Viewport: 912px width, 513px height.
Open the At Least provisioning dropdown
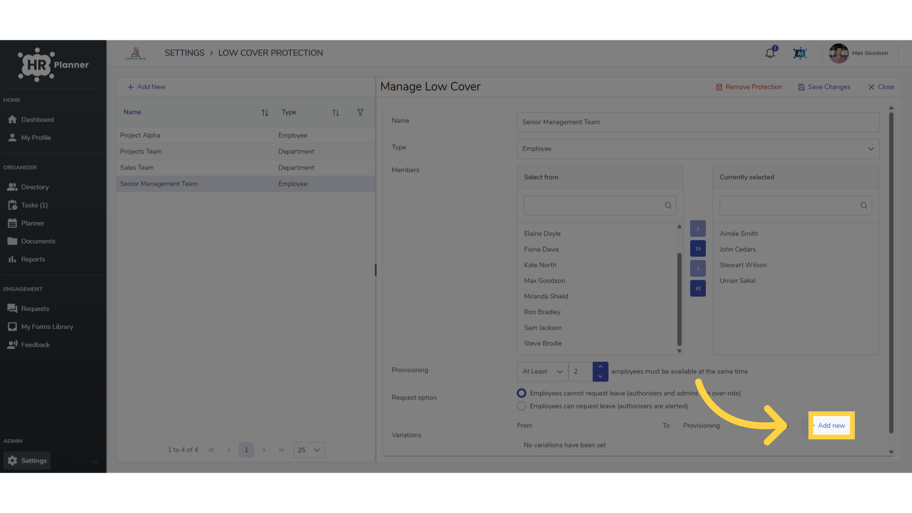pyautogui.click(x=542, y=371)
